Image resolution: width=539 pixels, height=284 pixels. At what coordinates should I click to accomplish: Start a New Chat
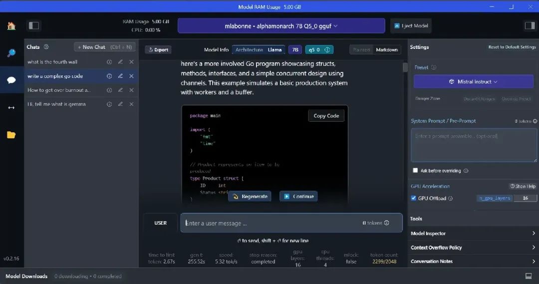(x=104, y=47)
